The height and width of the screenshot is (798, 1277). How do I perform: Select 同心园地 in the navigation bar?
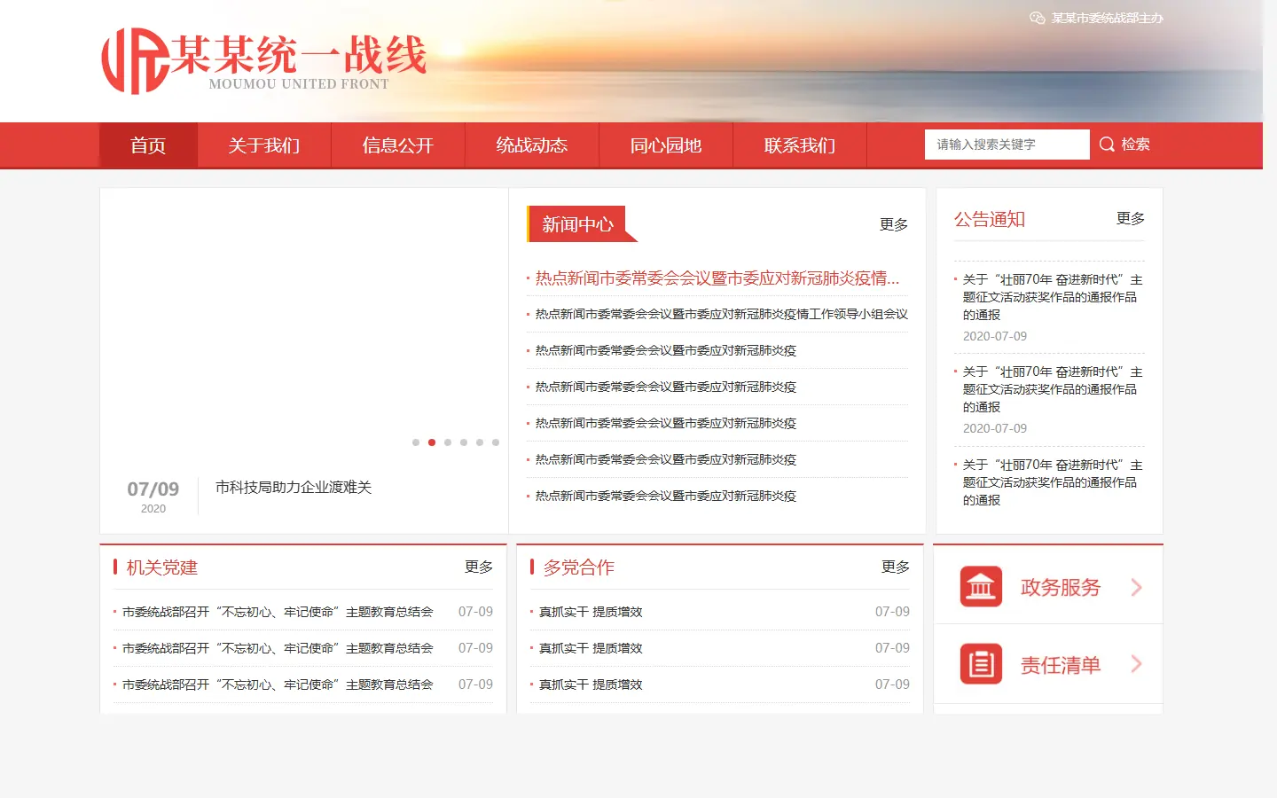click(x=666, y=145)
